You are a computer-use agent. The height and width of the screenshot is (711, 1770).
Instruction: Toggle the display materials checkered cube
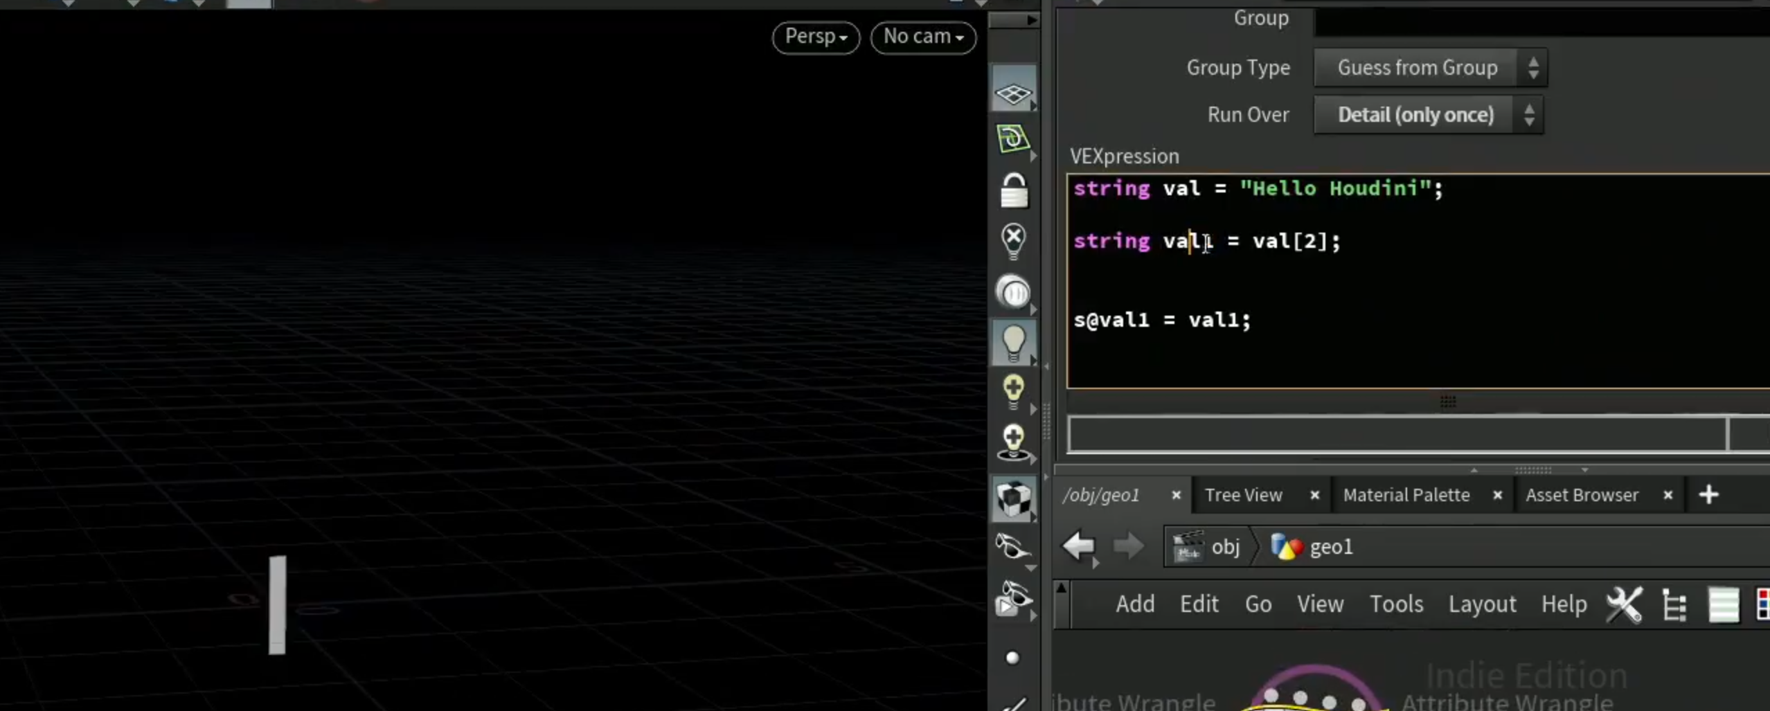(x=1013, y=498)
